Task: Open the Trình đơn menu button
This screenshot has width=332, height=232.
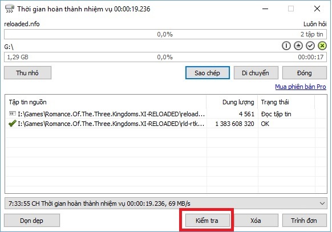Action: click(305, 221)
